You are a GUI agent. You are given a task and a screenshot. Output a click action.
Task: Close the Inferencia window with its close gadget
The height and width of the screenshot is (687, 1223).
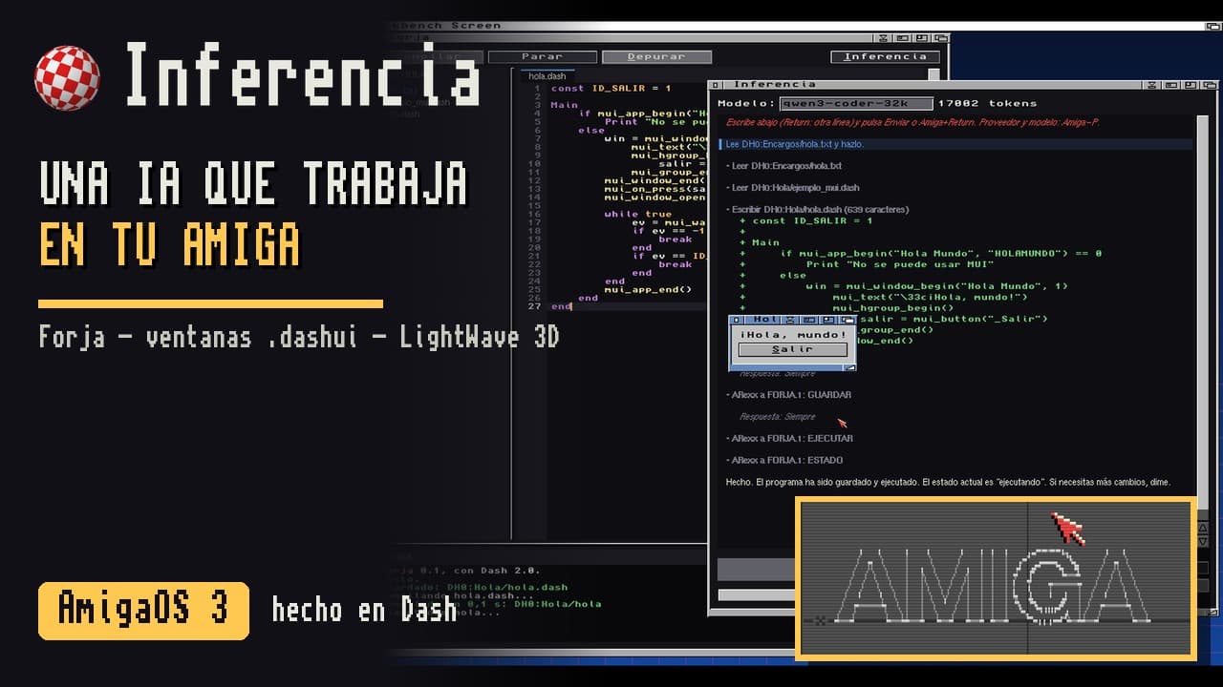[715, 84]
